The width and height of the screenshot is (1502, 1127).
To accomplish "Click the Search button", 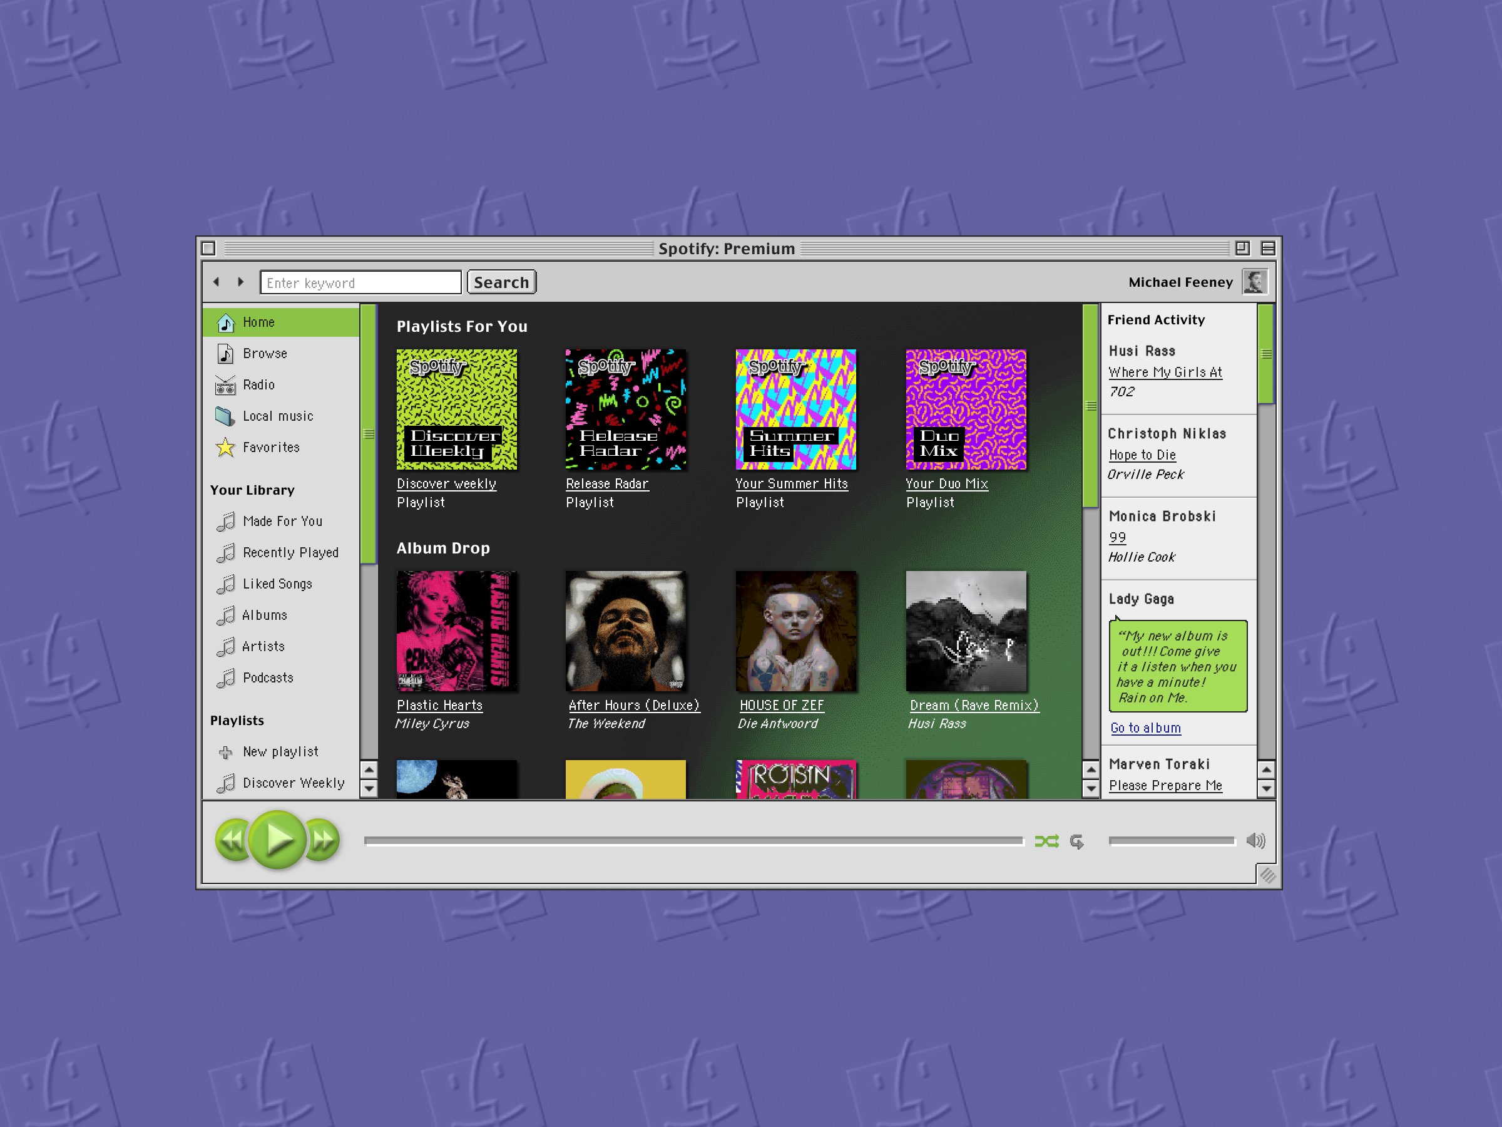I will pos(501,281).
